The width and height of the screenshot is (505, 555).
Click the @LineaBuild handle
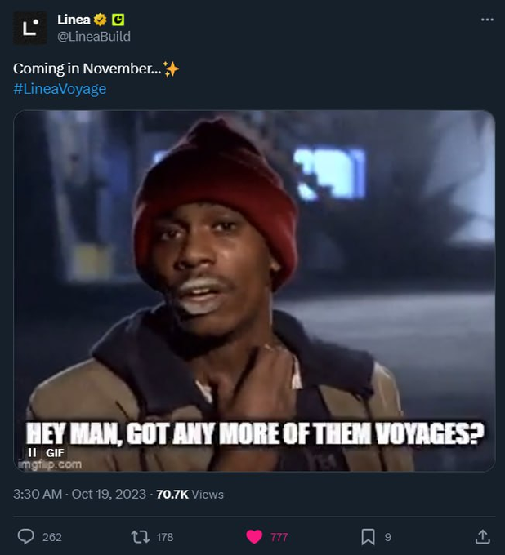pyautogui.click(x=94, y=37)
